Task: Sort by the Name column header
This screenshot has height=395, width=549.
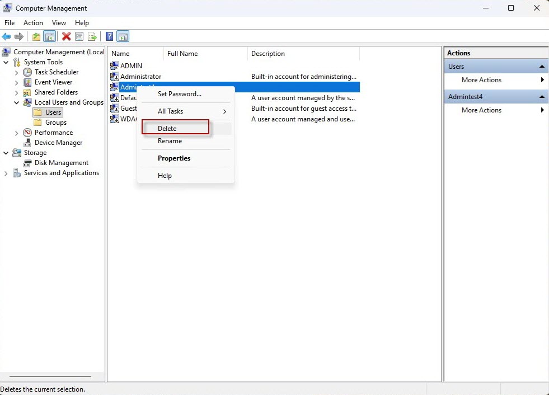Action: coord(135,54)
